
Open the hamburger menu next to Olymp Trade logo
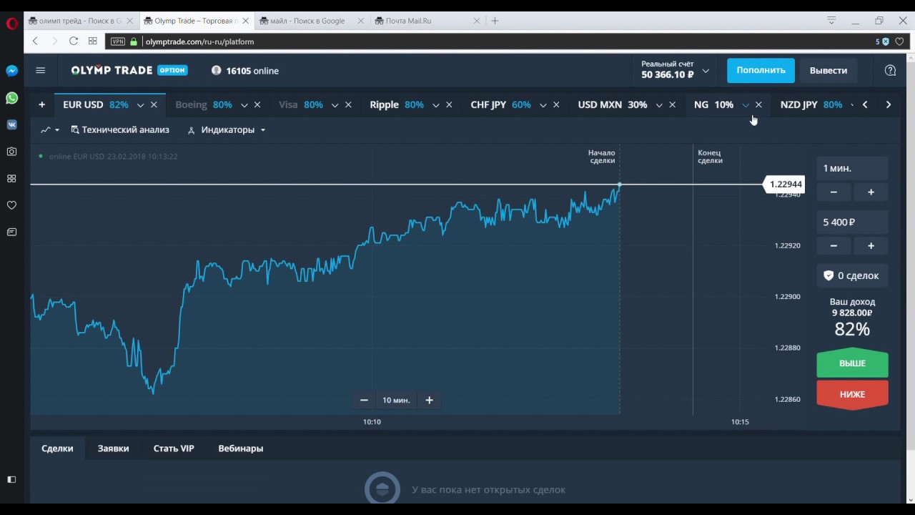[x=40, y=70]
